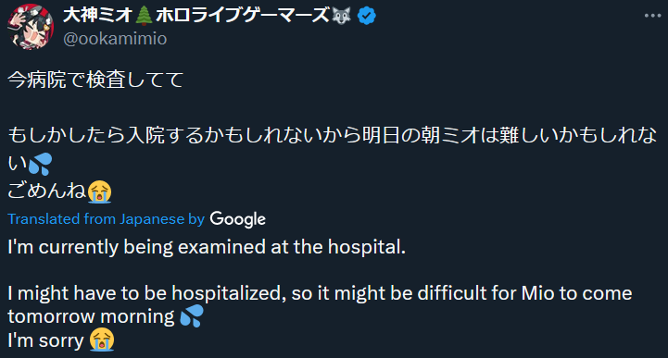Screen dimensions: 668x358
Task: Open the three-dot more options menu
Action: pyautogui.click(x=652, y=16)
